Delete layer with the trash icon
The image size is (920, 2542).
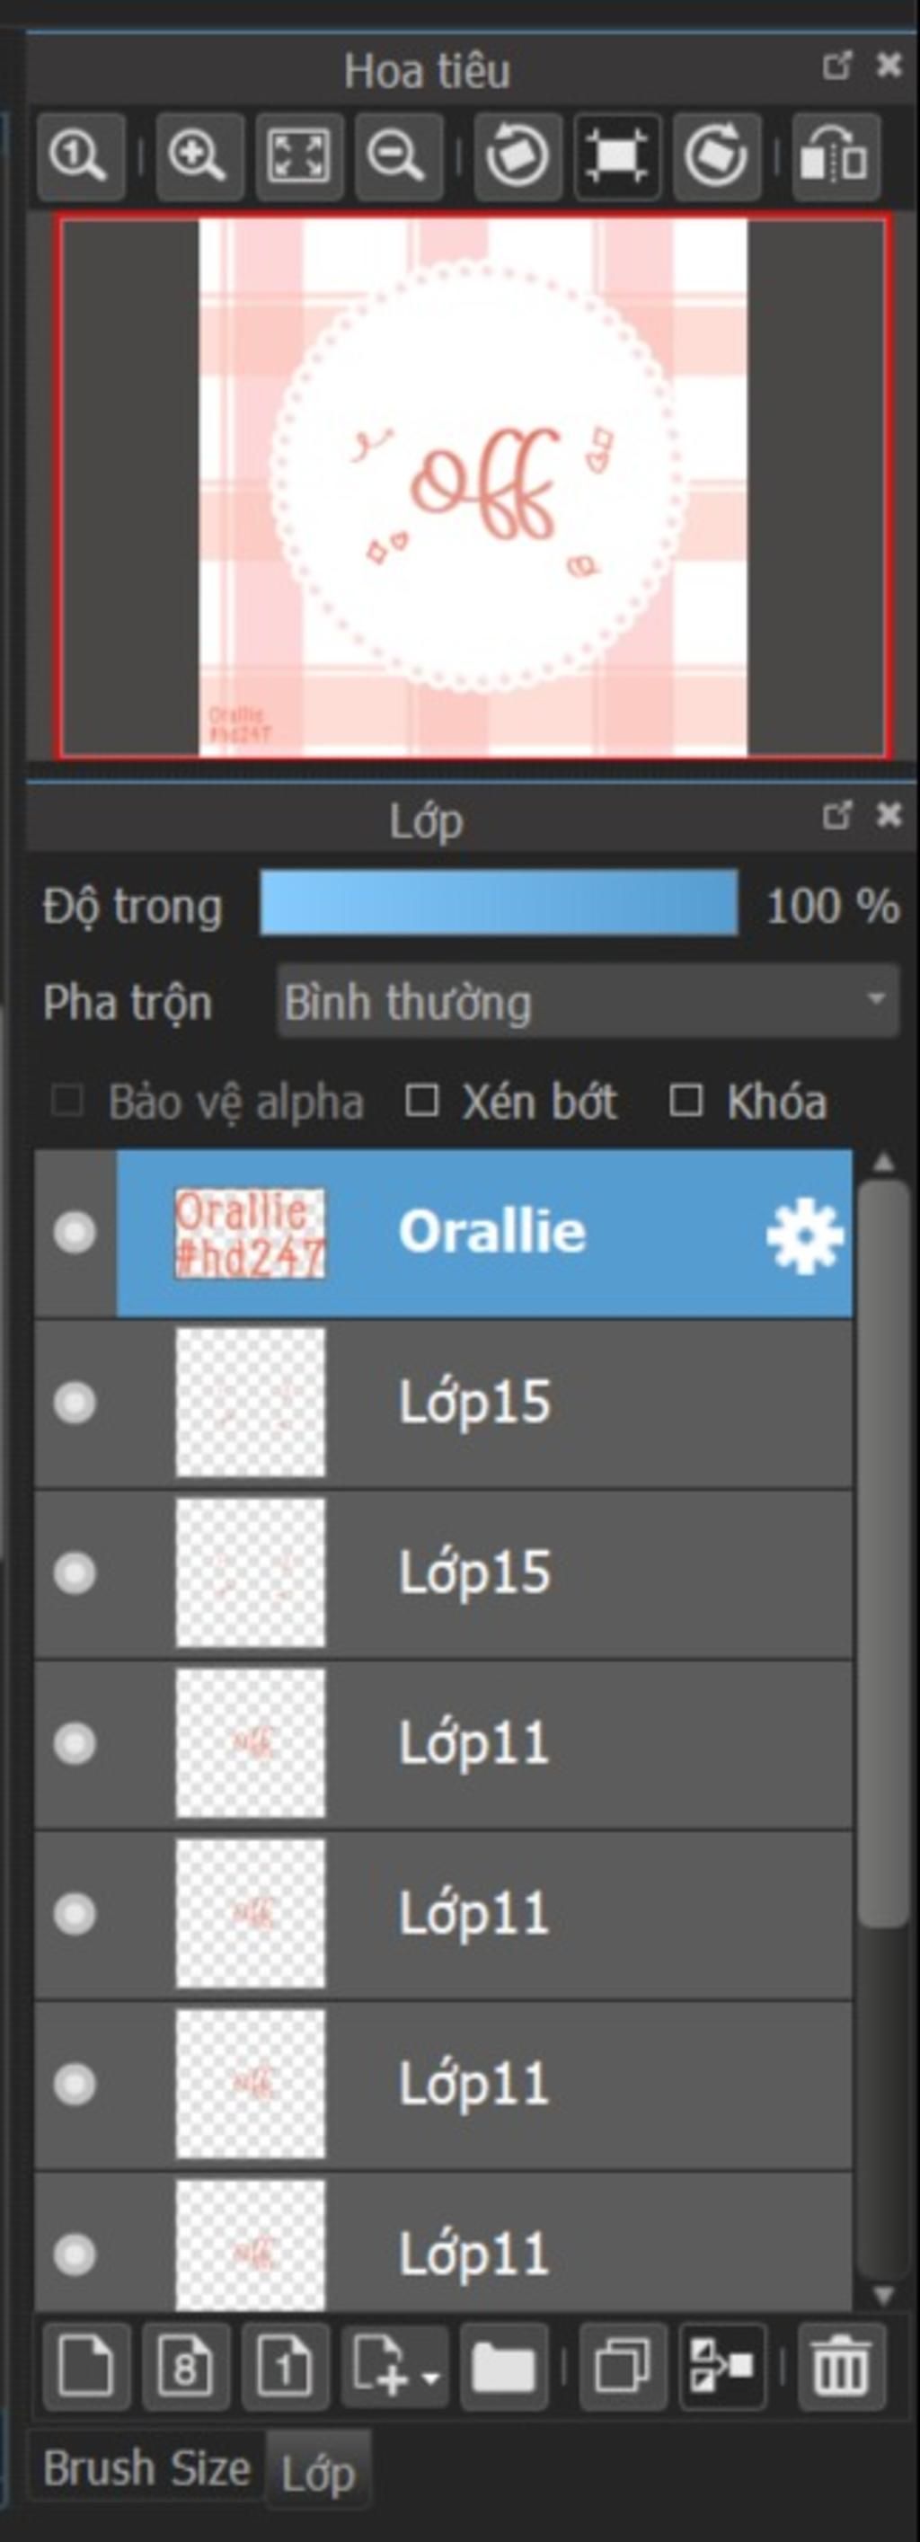point(841,2367)
